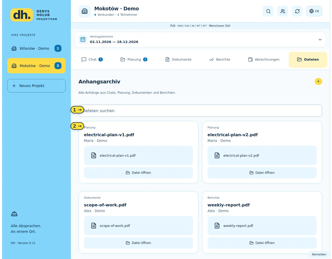Open file weekly-report.pdf with Datei öffnen

(x=262, y=243)
